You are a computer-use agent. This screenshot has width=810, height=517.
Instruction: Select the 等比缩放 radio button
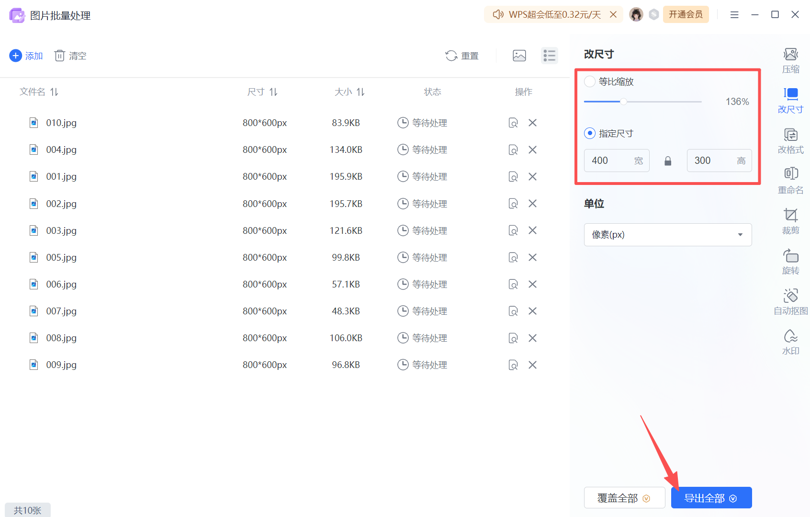[x=589, y=81]
